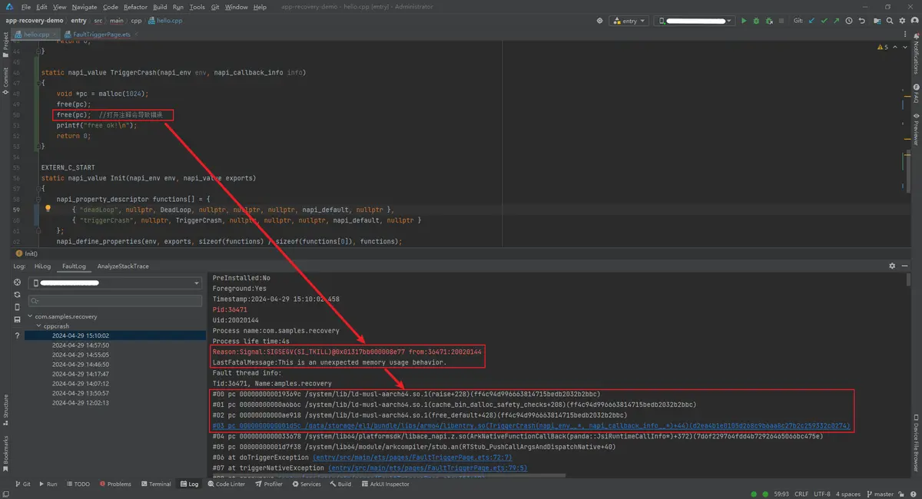Screen dimensions: 922x499
Task: Open the Tools menu
Action: 197,7
